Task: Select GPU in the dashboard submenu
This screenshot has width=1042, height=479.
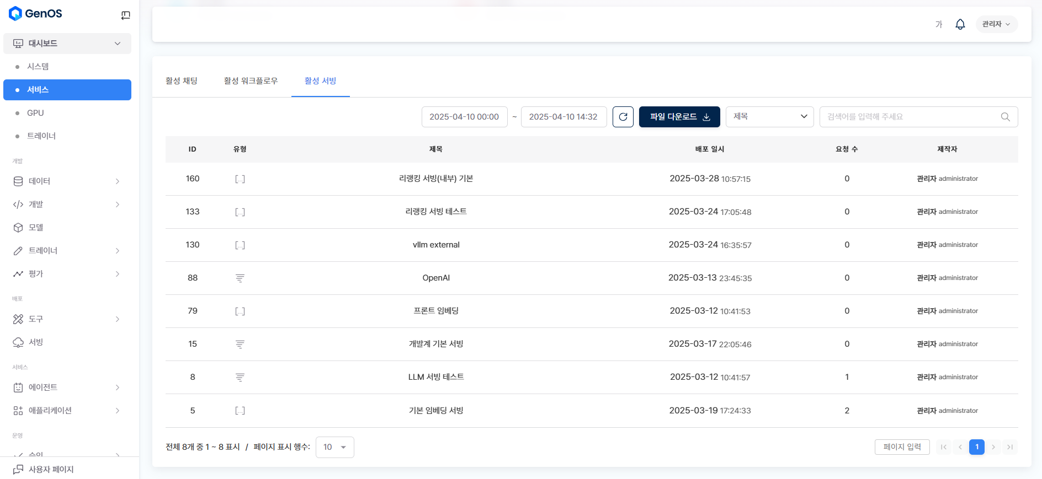Action: 35,113
